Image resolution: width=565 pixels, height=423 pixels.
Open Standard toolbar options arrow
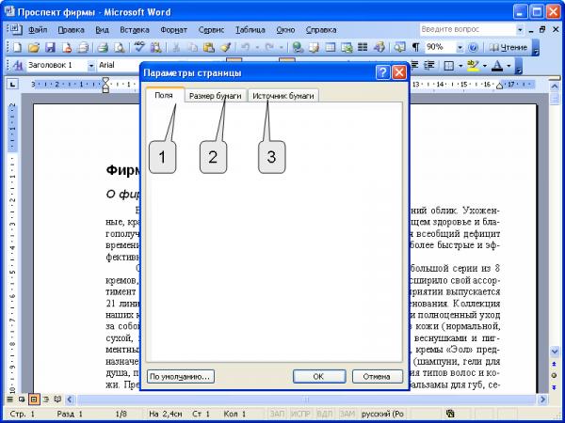click(x=536, y=48)
